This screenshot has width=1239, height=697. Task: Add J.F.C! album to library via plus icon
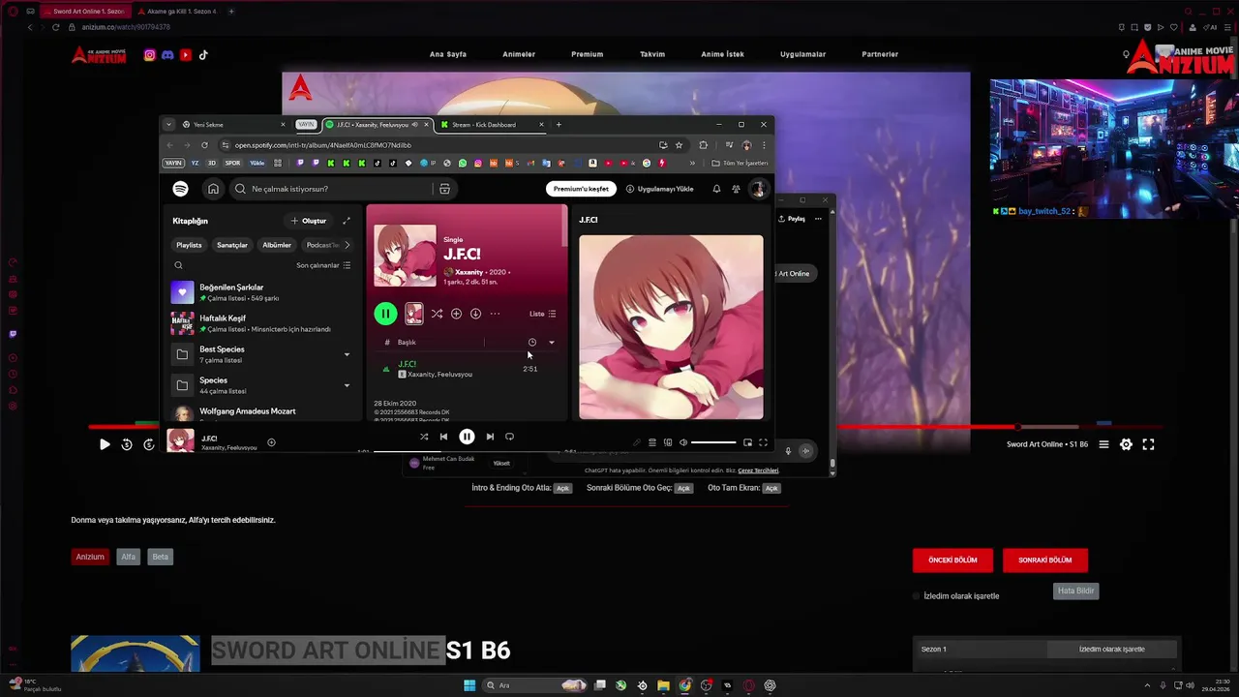tap(456, 314)
